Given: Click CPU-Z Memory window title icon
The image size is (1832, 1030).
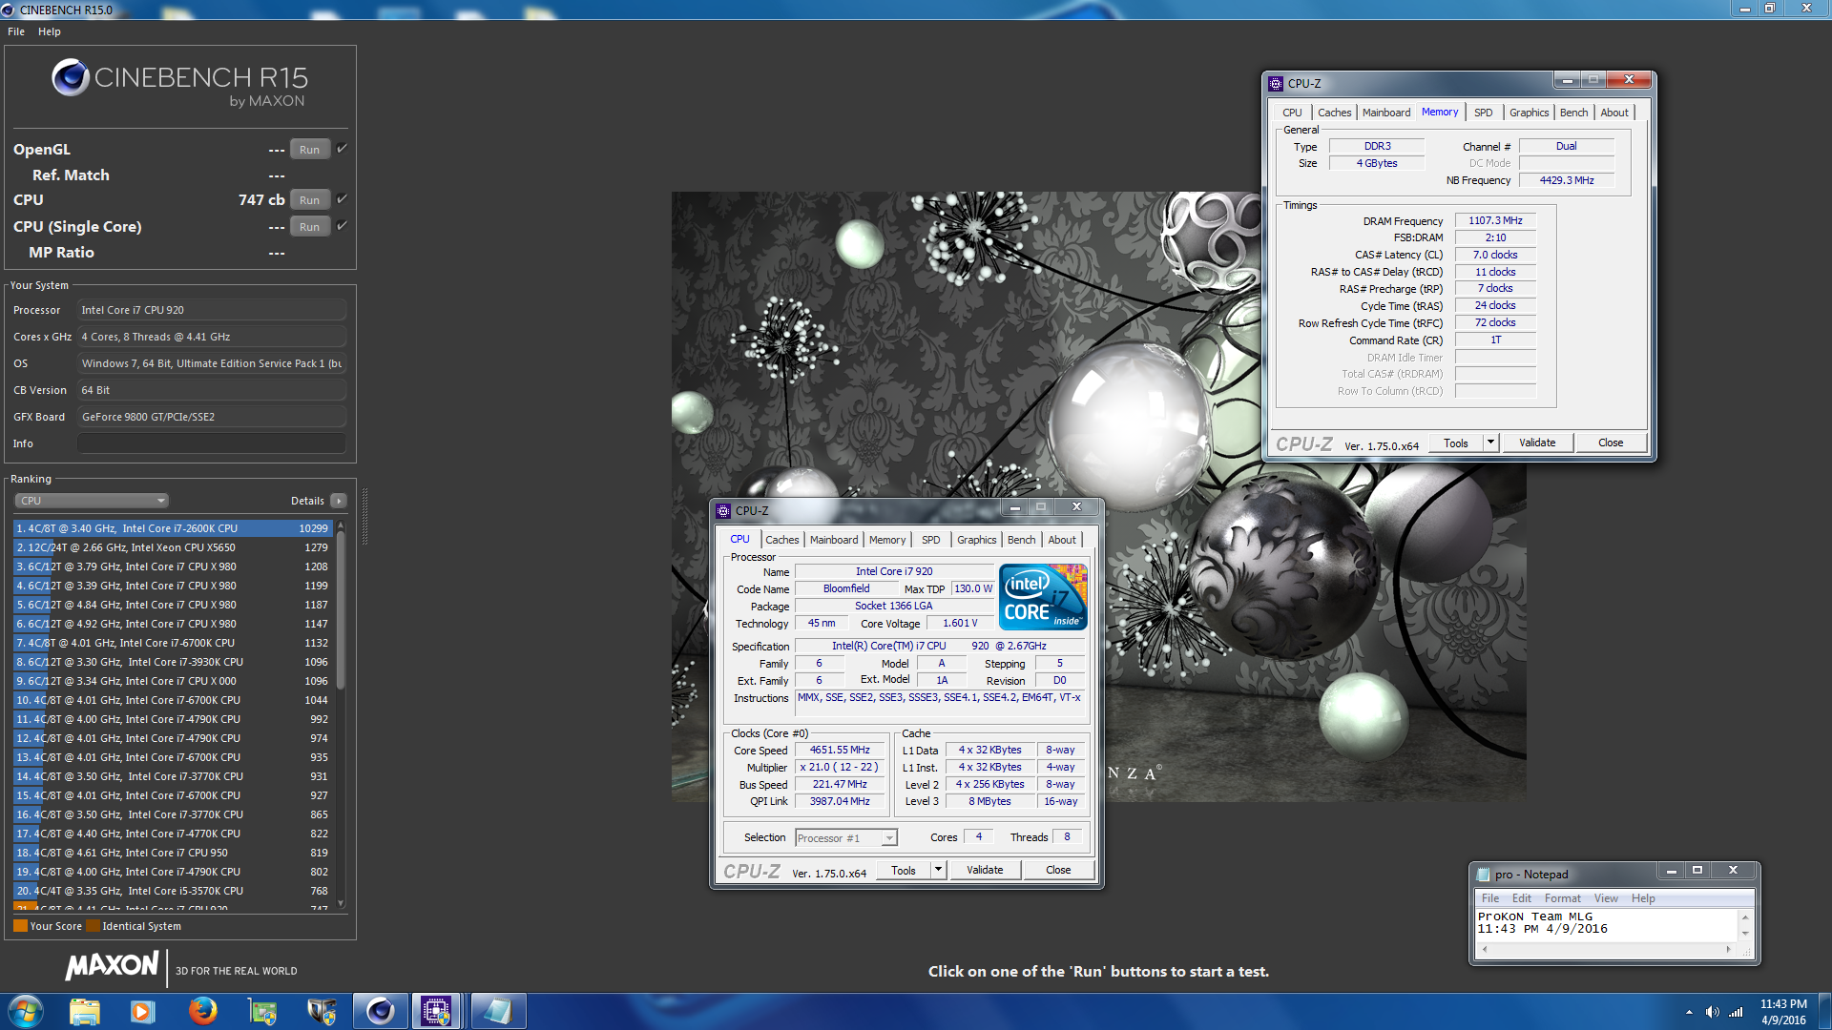Looking at the screenshot, I should point(1276,83).
